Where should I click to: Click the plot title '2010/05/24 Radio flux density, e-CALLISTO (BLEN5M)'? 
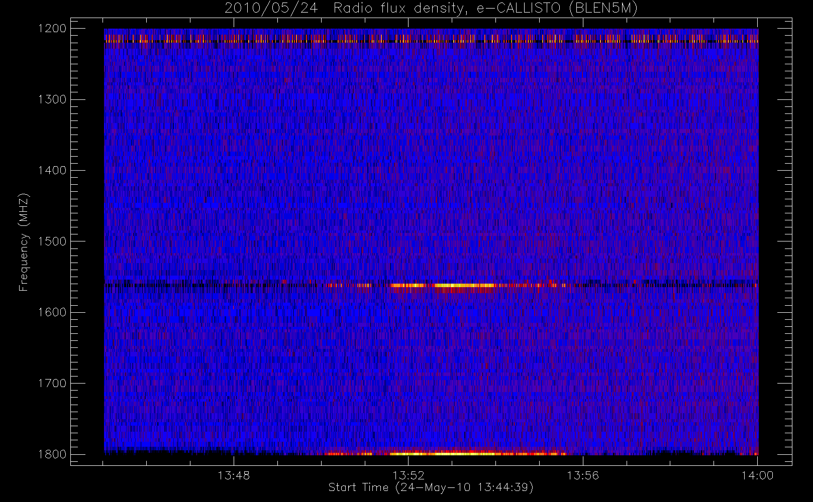[x=431, y=9]
